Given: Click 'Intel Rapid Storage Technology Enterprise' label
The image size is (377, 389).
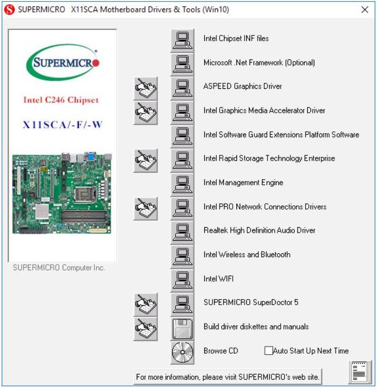Looking at the screenshot, I should 269,159.
